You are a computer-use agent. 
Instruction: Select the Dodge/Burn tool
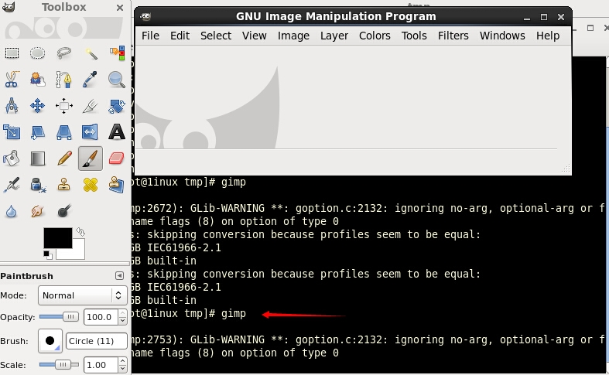[64, 211]
